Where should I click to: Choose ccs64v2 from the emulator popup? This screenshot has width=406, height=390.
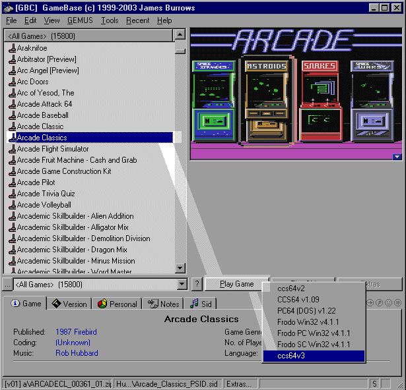(x=314, y=289)
